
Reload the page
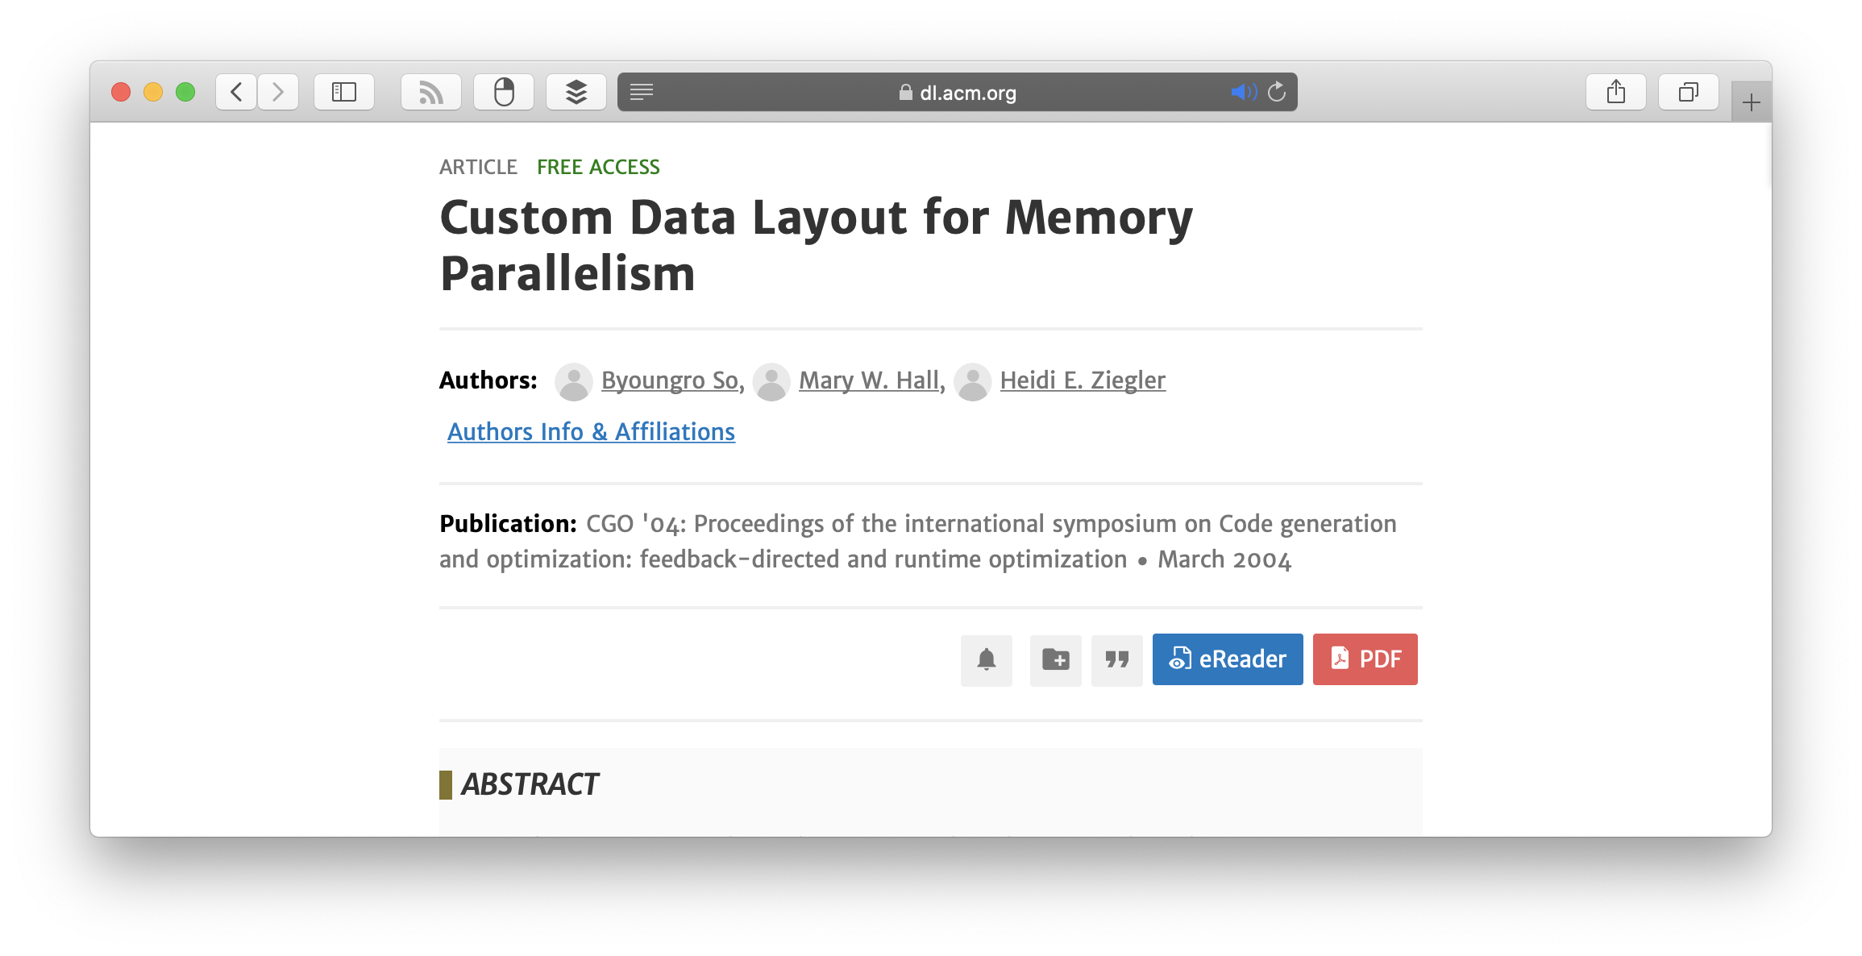pos(1277,92)
